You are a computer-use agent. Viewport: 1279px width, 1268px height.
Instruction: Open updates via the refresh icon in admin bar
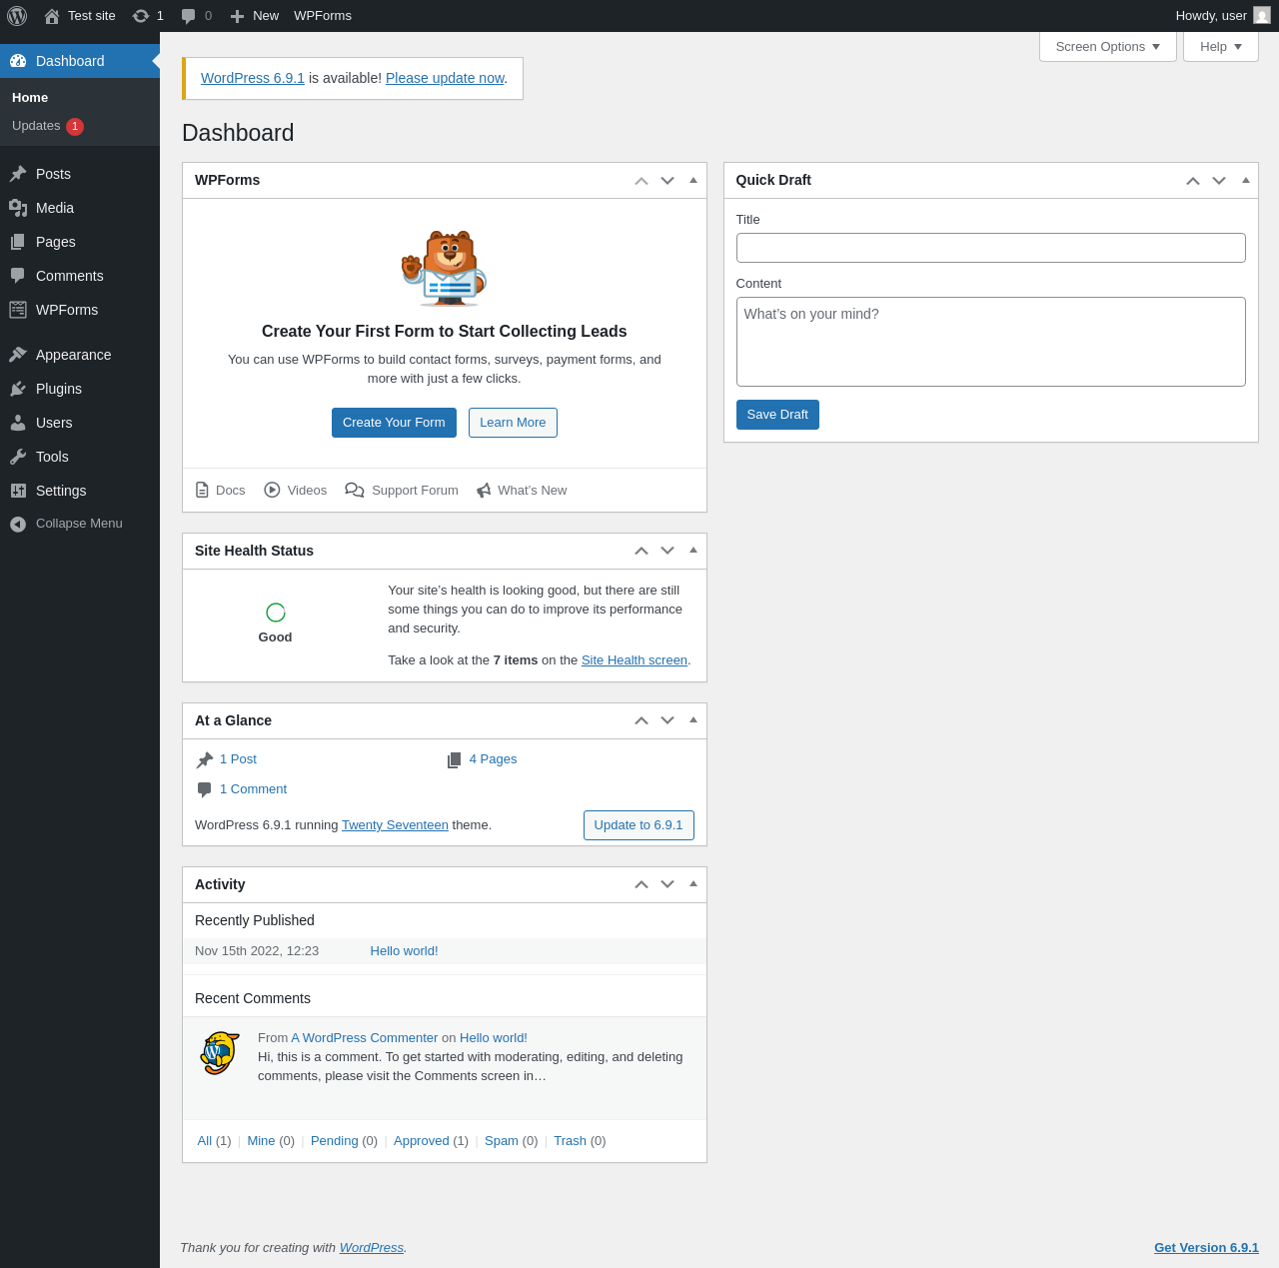pos(141,16)
